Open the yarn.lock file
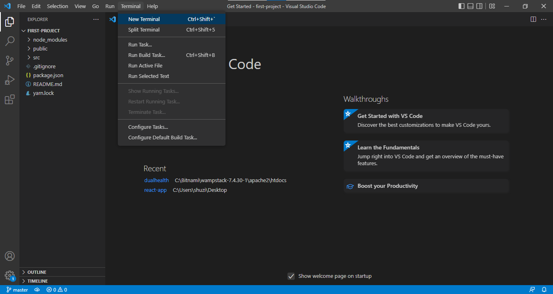The width and height of the screenshot is (553, 294). [x=62, y=93]
